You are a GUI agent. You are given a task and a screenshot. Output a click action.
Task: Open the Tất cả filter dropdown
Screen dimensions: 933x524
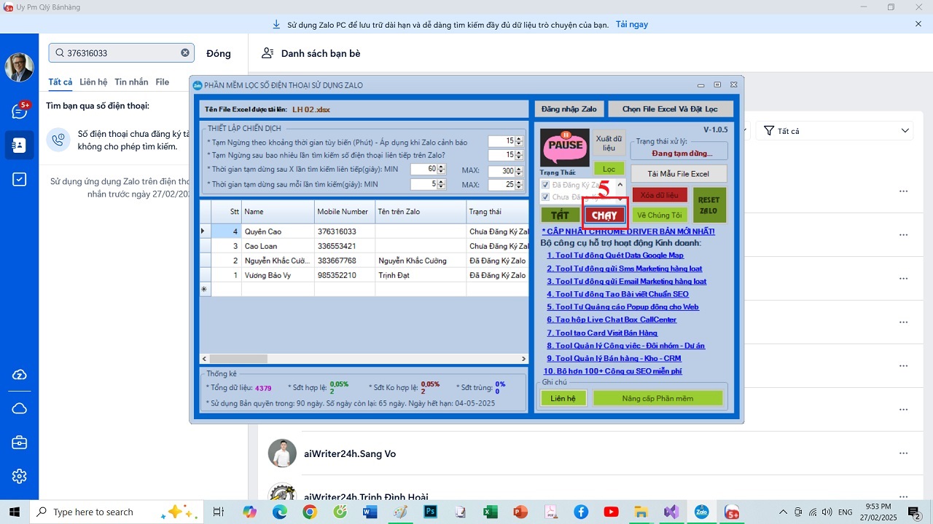click(835, 131)
